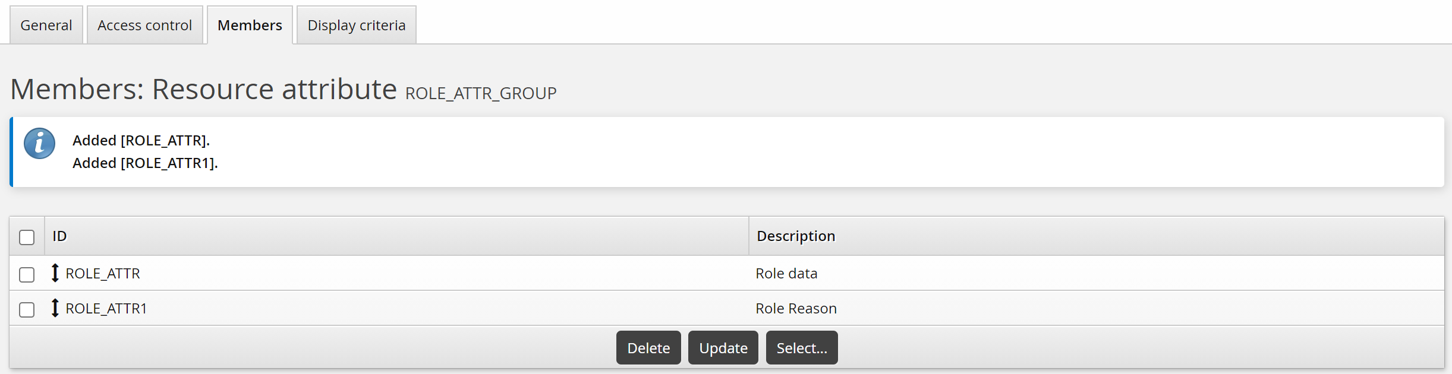Click the "Added [ROLE_ATTR1]." notification message
1452x374 pixels.
tap(145, 163)
